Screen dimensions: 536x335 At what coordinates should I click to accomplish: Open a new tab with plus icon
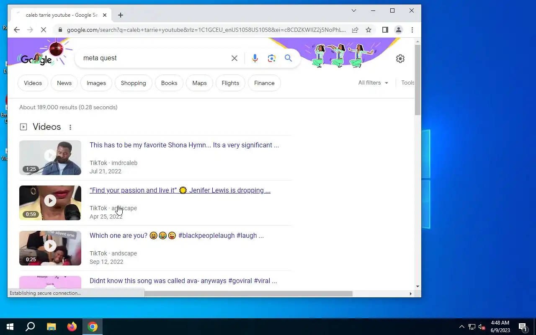[x=121, y=15]
